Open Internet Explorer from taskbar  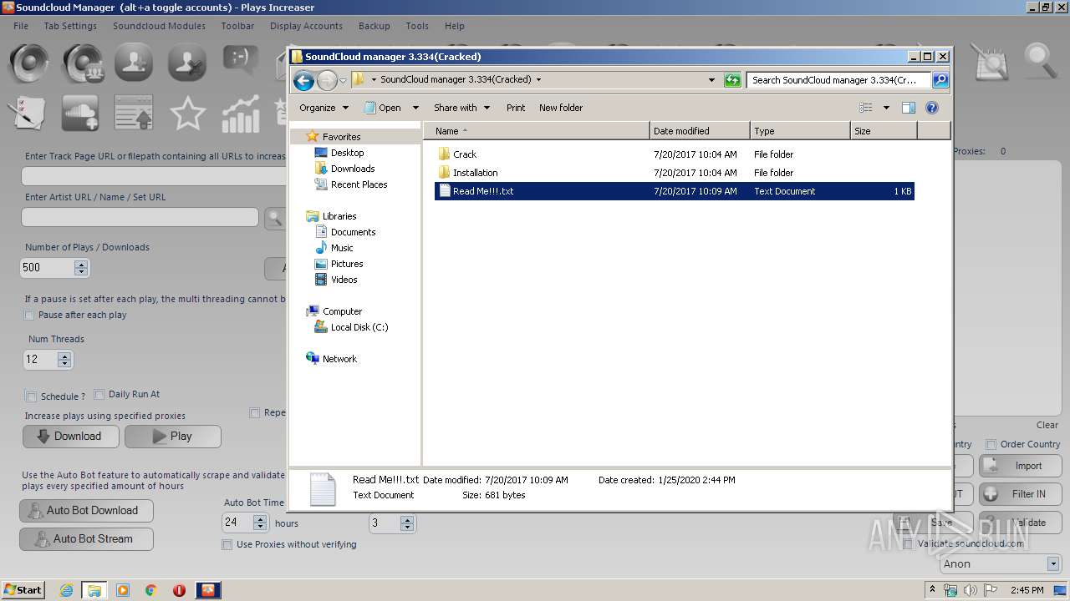coord(66,590)
